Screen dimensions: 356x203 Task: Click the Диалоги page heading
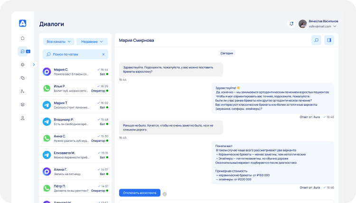(52, 24)
